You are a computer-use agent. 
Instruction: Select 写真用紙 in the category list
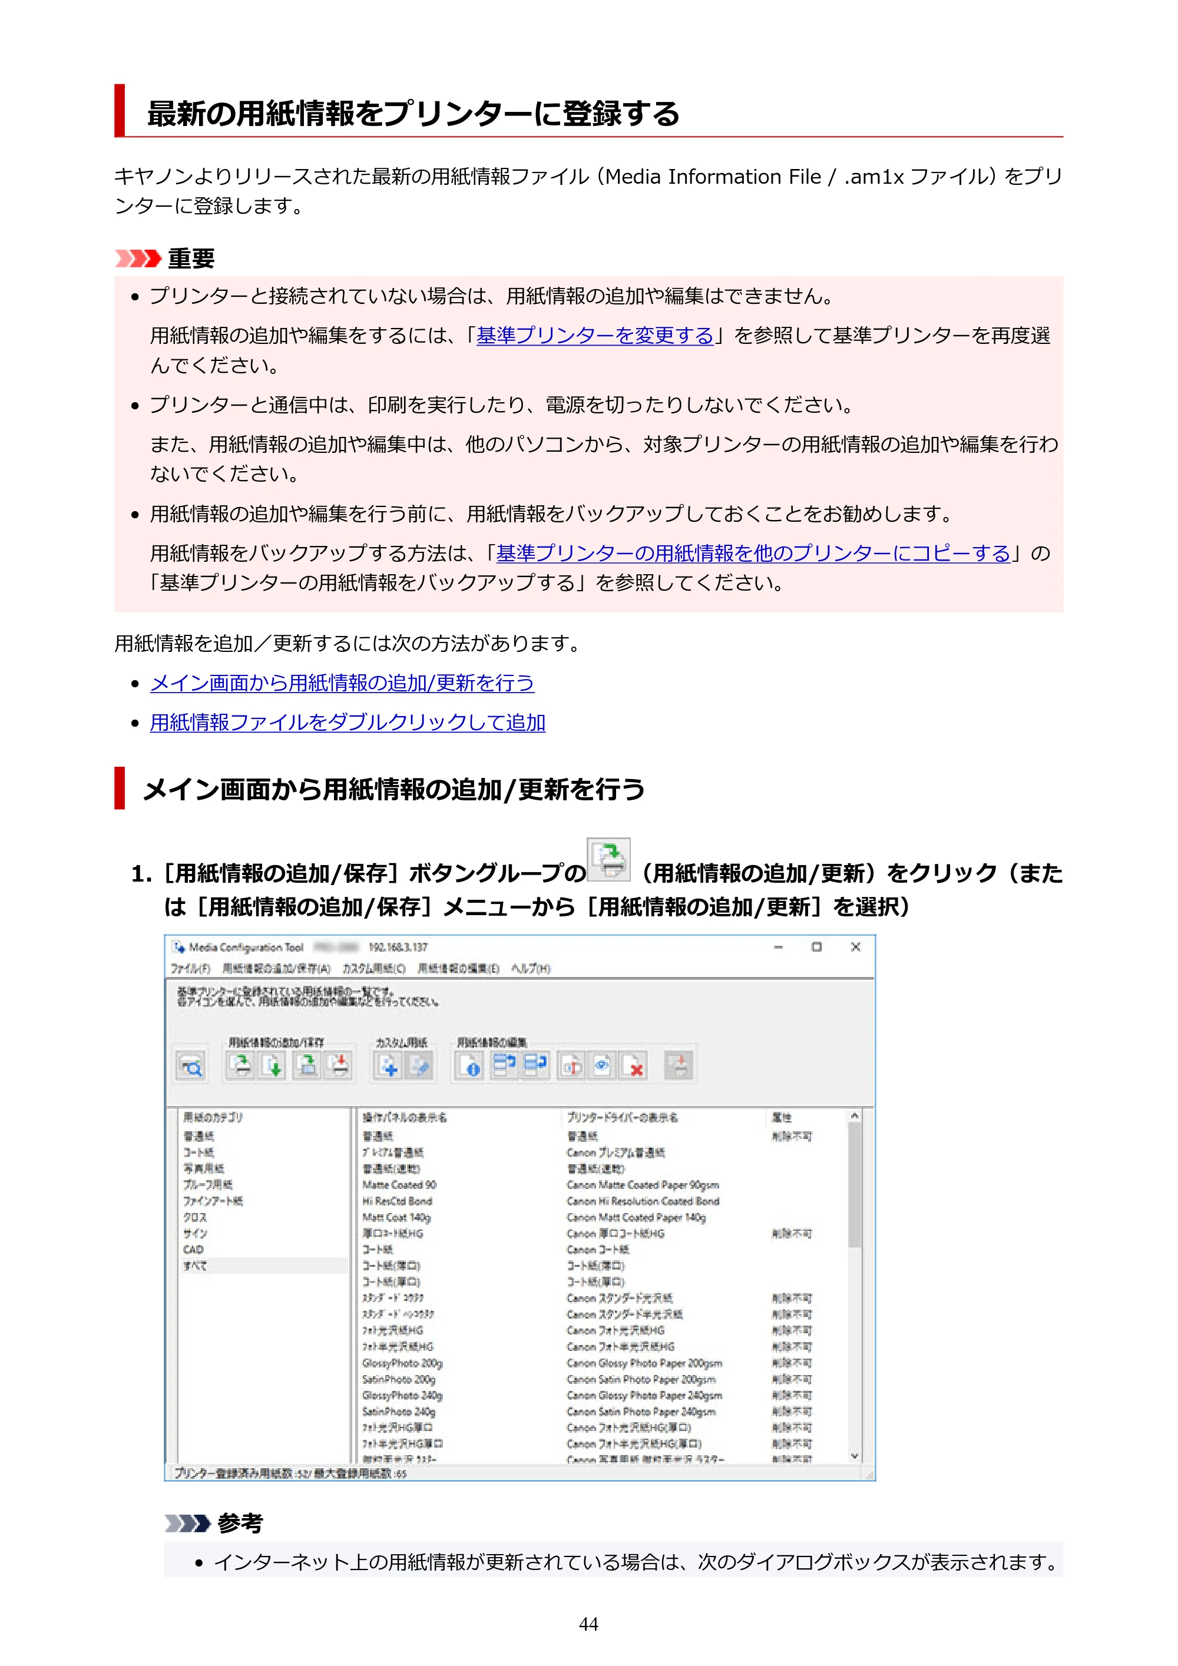[203, 1168]
